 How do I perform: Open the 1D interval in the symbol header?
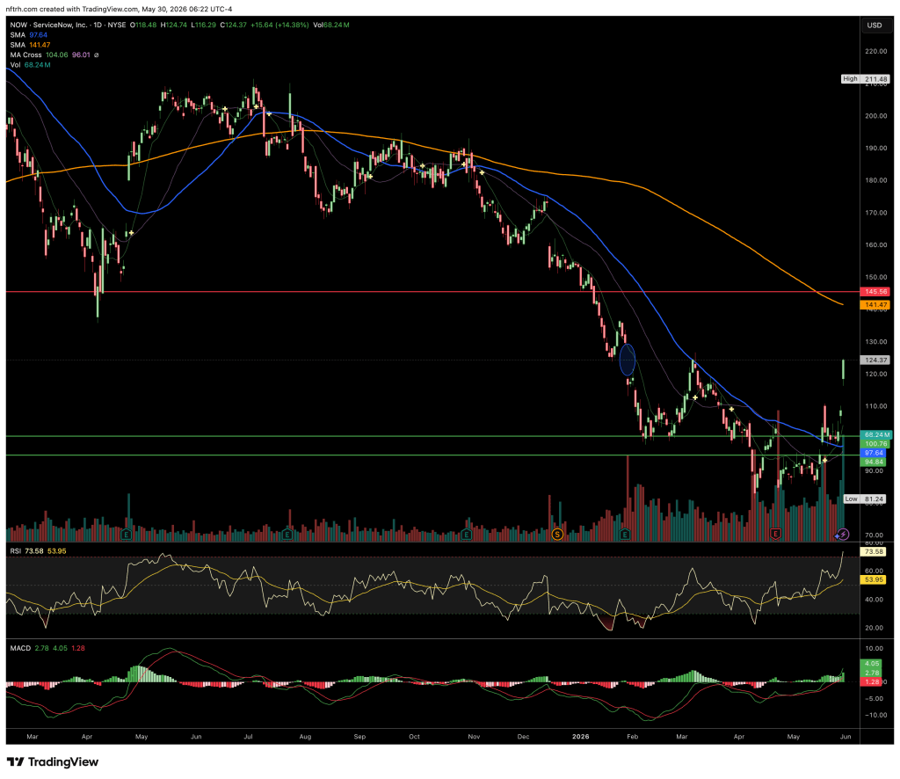[x=98, y=25]
